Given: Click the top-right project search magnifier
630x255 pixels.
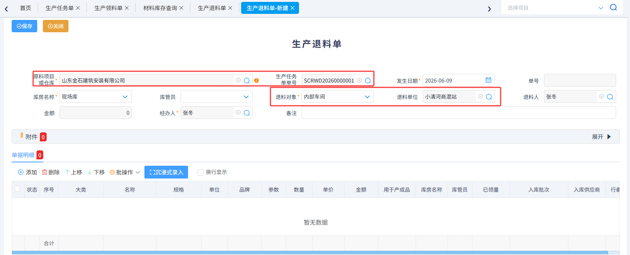Looking at the screenshot, I should [x=613, y=7].
